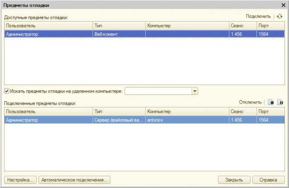Click Сеанс header in available items table

click(x=243, y=26)
